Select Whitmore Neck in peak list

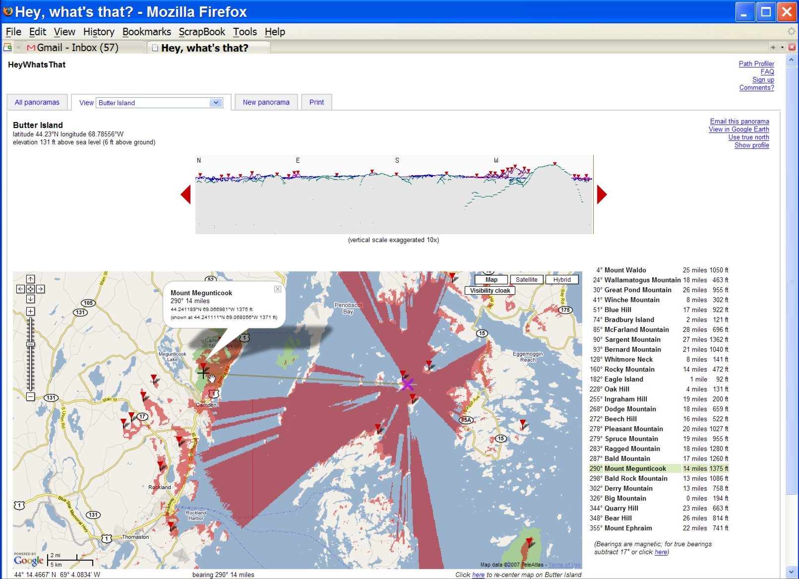(658, 359)
